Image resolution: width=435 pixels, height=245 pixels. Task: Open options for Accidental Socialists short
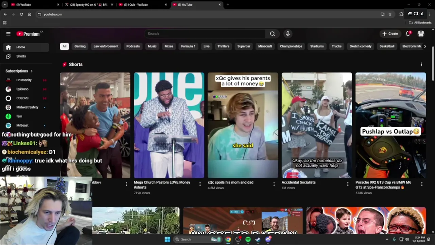tap(348, 184)
